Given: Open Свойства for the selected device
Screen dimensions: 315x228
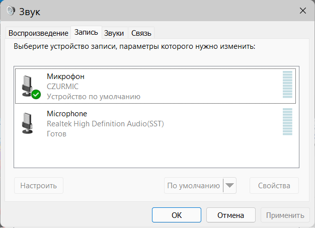Looking at the screenshot, I should click(274, 185).
